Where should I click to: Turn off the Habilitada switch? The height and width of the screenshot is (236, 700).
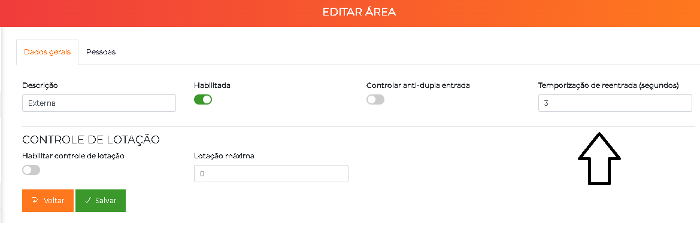pos(202,99)
